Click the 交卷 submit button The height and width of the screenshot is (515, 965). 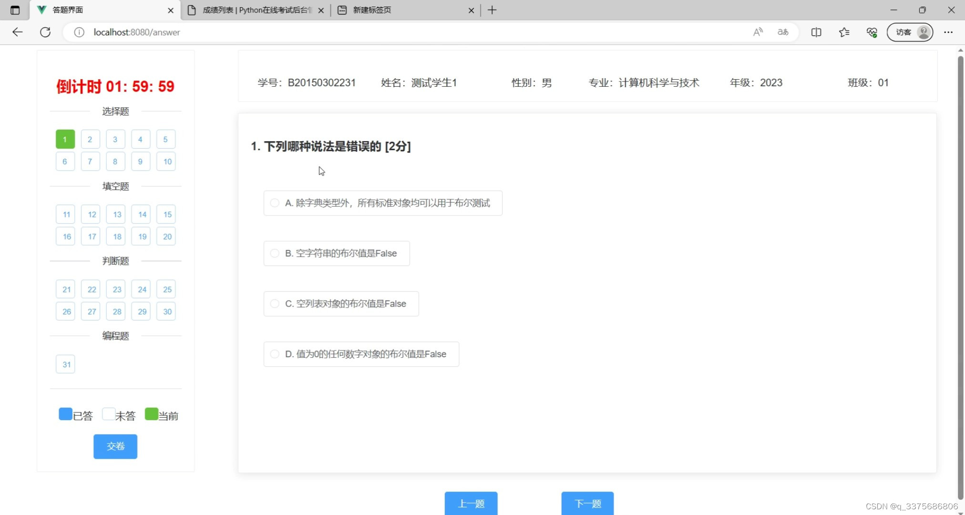coord(115,446)
